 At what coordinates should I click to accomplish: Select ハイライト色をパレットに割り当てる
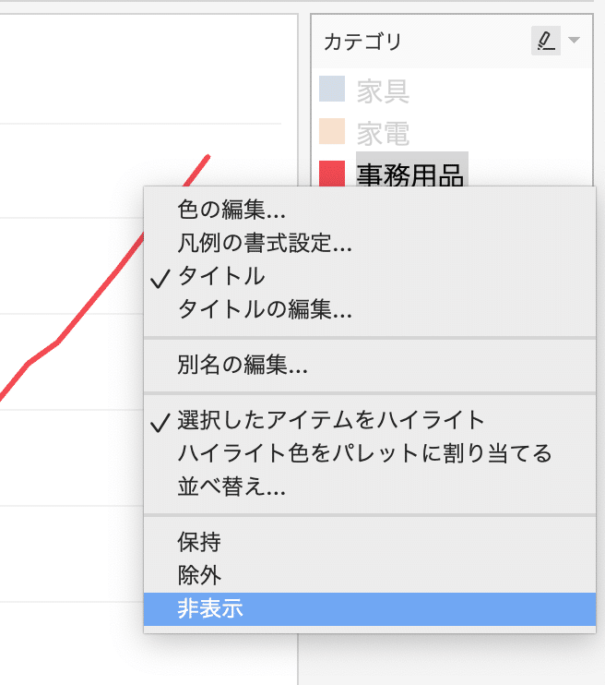click(x=370, y=453)
